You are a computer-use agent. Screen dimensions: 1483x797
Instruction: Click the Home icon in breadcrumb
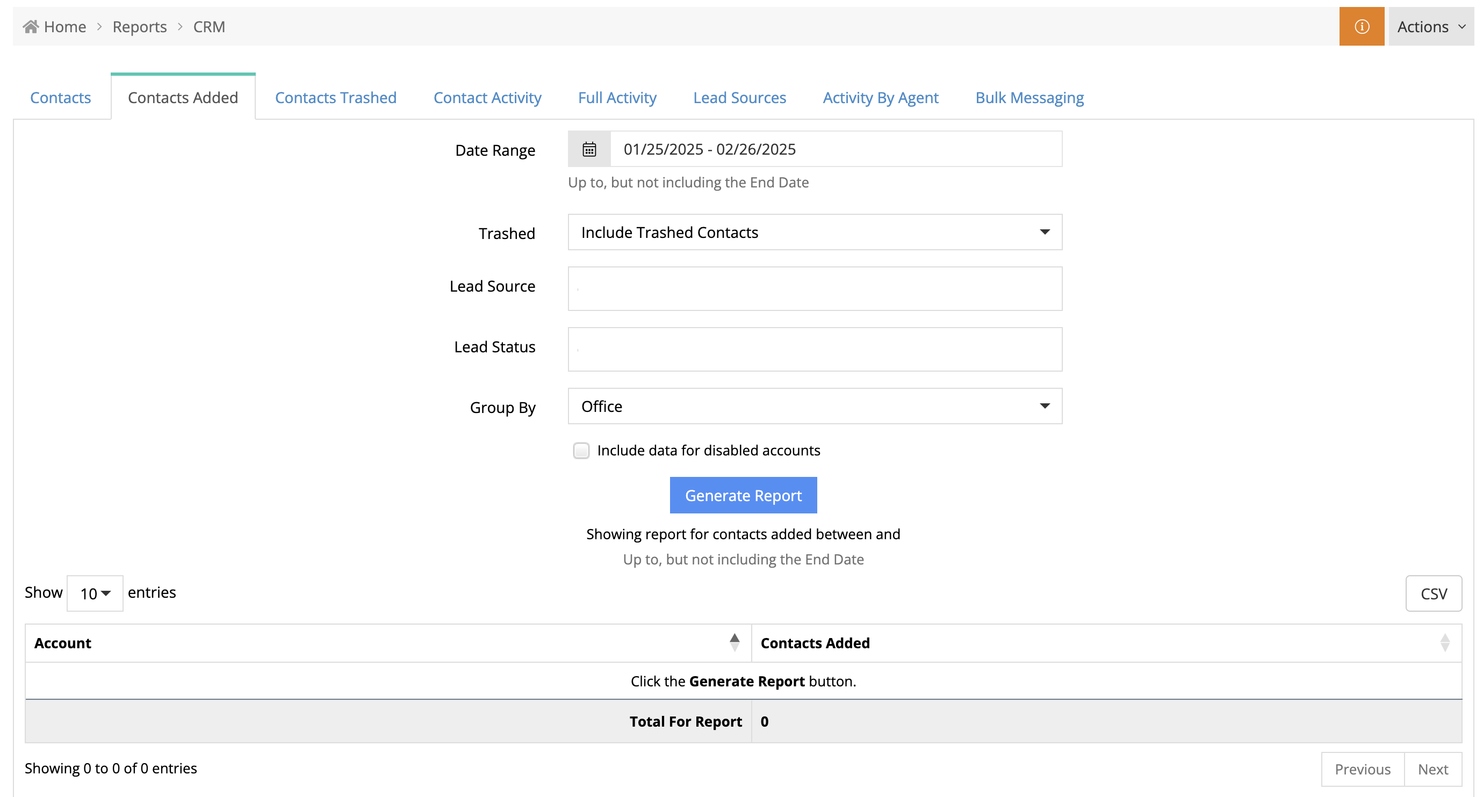pos(31,26)
